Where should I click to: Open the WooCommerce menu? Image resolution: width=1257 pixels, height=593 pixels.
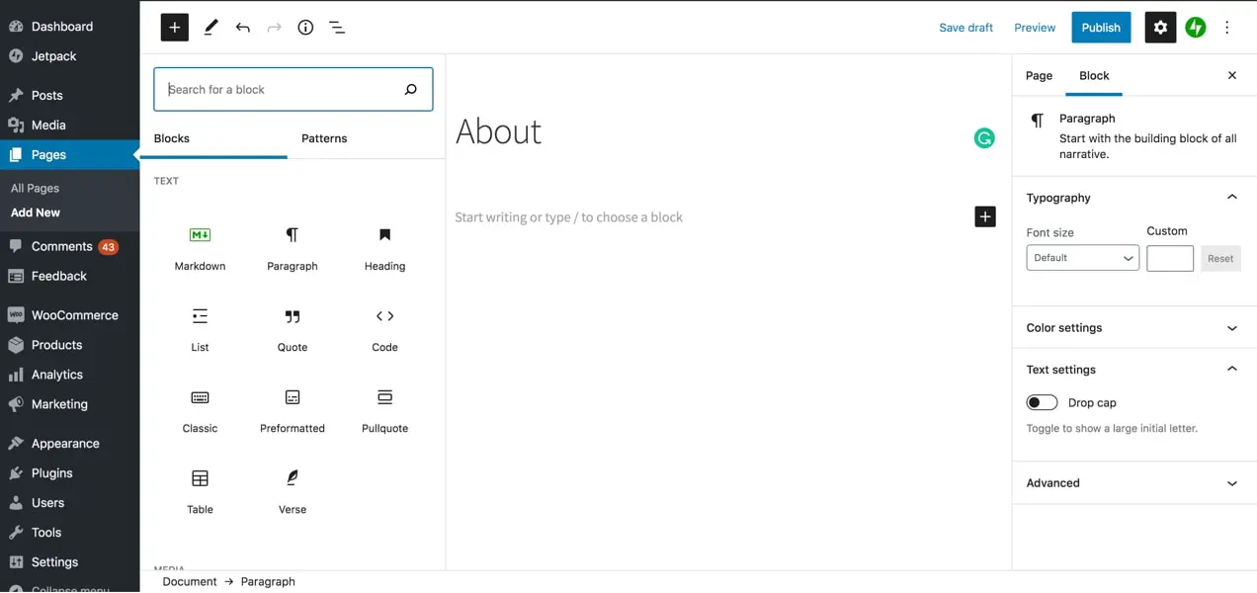point(69,315)
